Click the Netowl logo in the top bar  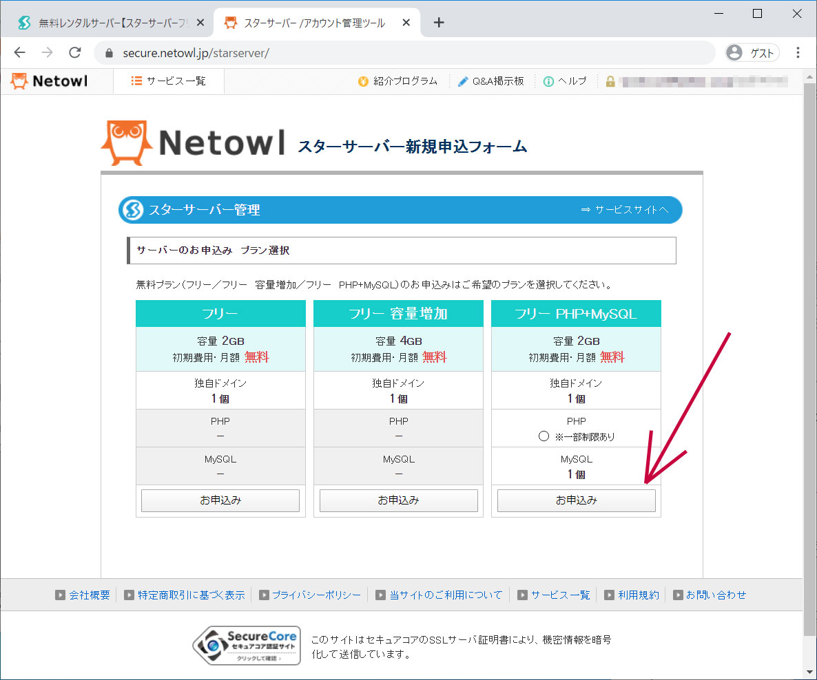pyautogui.click(x=50, y=81)
